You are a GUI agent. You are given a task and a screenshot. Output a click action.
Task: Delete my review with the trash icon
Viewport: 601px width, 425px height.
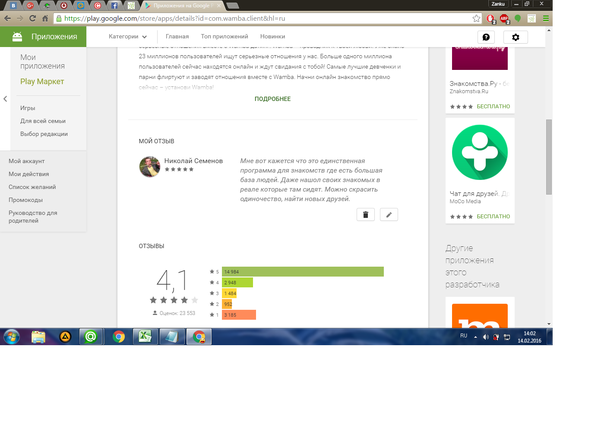[x=366, y=214]
